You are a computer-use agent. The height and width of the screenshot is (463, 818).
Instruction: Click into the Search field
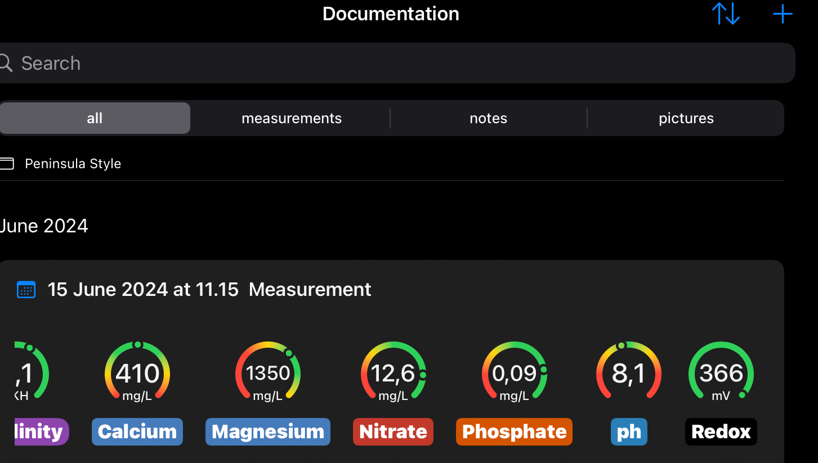point(394,63)
